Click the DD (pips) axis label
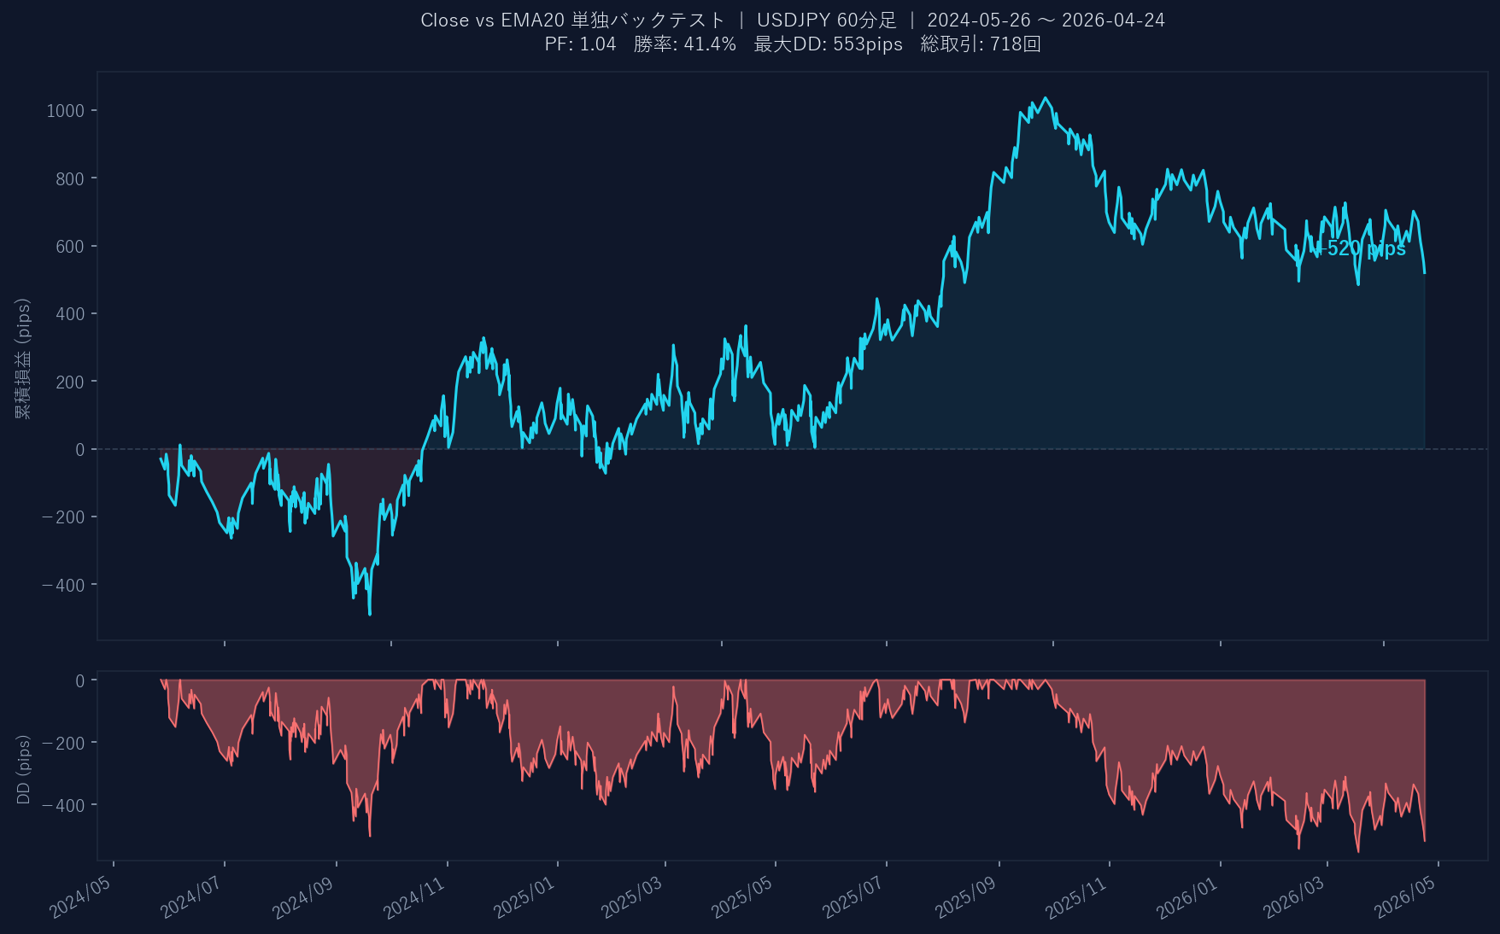This screenshot has width=1500, height=934. (x=23, y=769)
